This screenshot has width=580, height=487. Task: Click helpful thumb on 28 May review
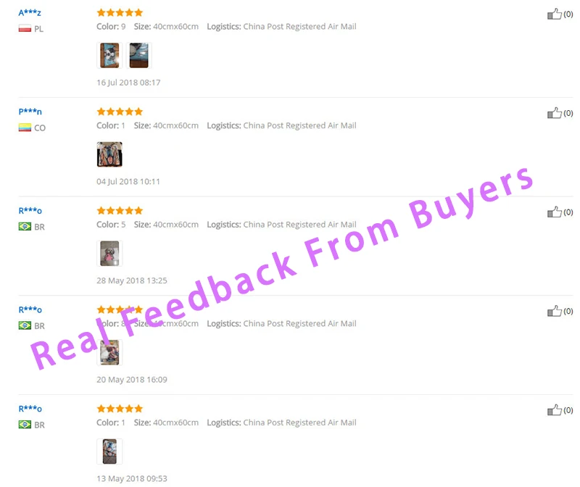tap(554, 212)
